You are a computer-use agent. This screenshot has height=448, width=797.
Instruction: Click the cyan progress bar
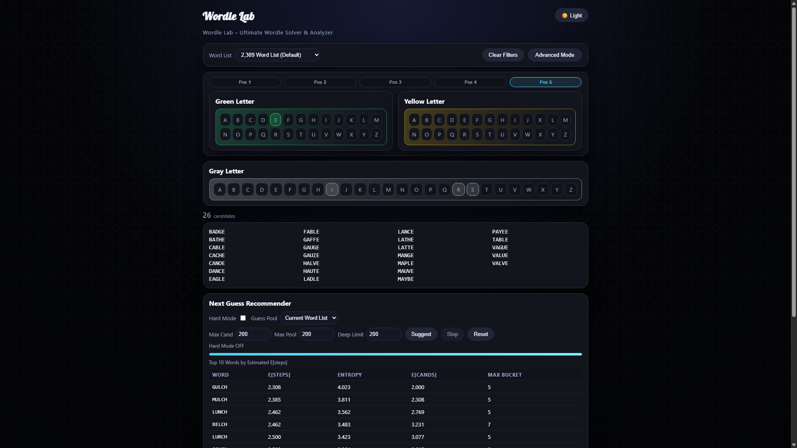(x=395, y=354)
